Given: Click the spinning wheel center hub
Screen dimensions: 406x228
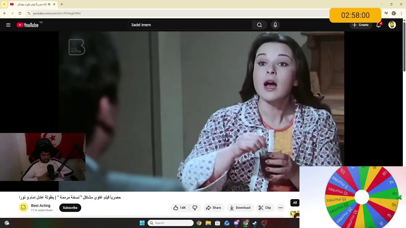Looking at the screenshot, I should [x=362, y=197].
